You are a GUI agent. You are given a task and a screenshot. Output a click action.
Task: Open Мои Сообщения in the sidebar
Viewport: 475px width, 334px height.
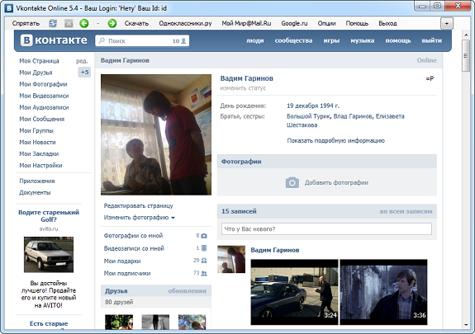[x=42, y=119]
